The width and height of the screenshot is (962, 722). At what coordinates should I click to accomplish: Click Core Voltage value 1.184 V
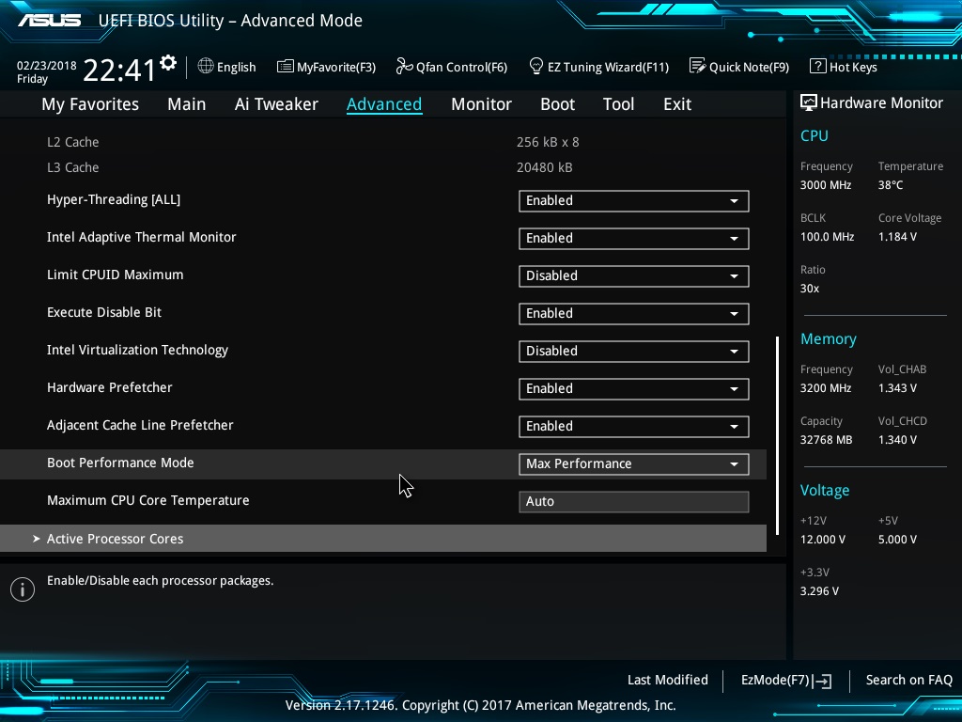(897, 236)
